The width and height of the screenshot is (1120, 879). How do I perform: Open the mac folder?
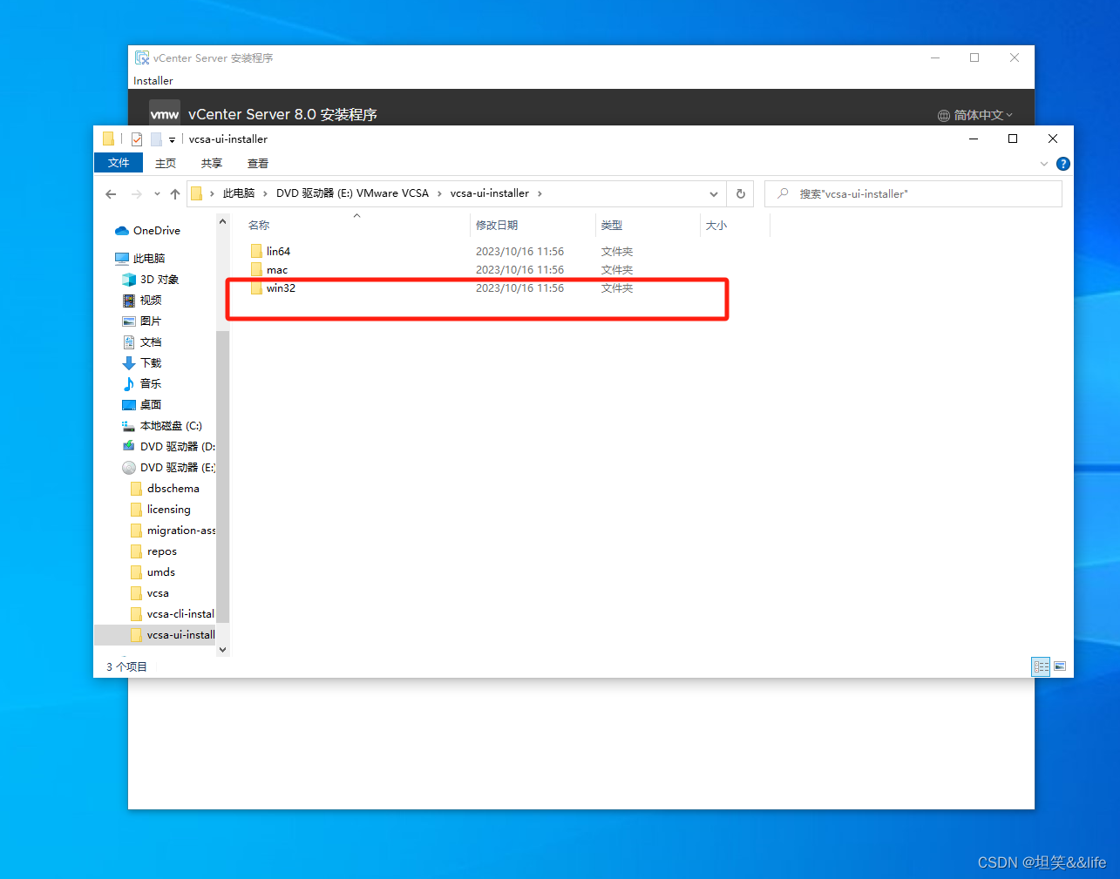point(277,269)
